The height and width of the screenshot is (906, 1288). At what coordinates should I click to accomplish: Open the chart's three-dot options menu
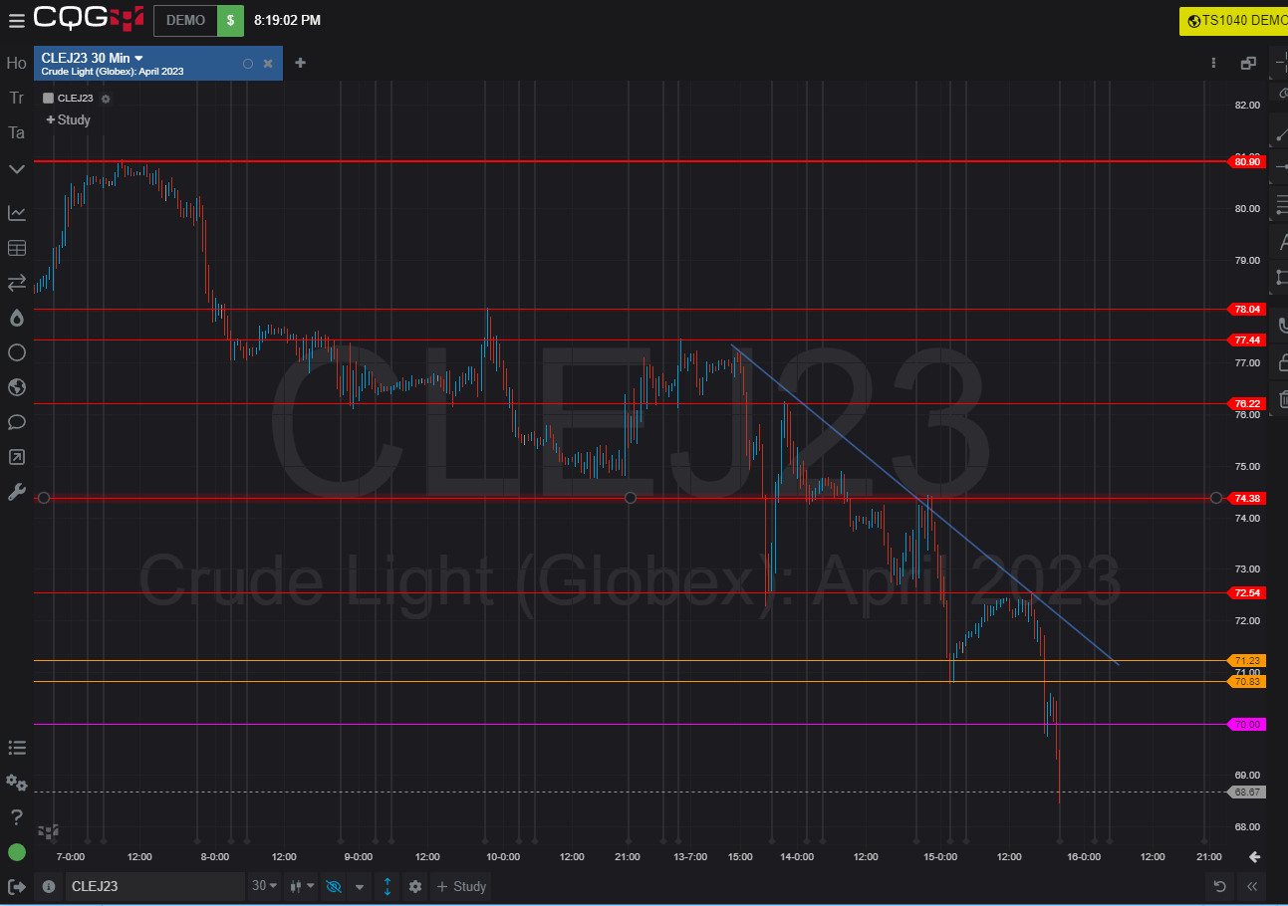[1213, 63]
